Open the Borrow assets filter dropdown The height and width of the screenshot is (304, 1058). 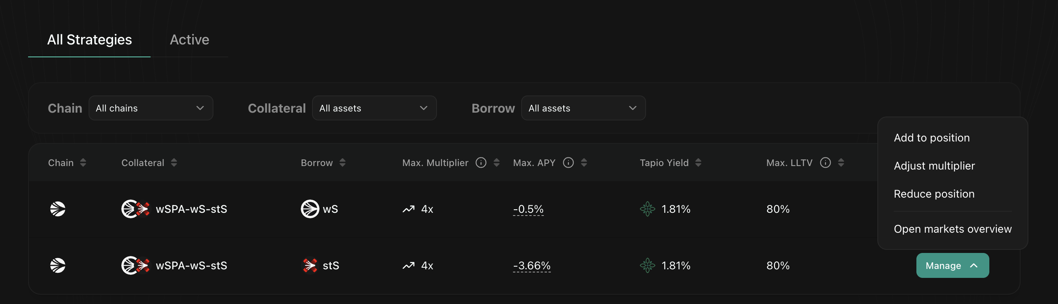(583, 108)
